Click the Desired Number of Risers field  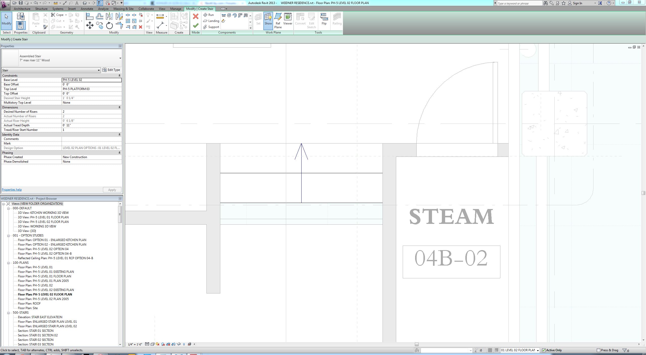(x=91, y=112)
